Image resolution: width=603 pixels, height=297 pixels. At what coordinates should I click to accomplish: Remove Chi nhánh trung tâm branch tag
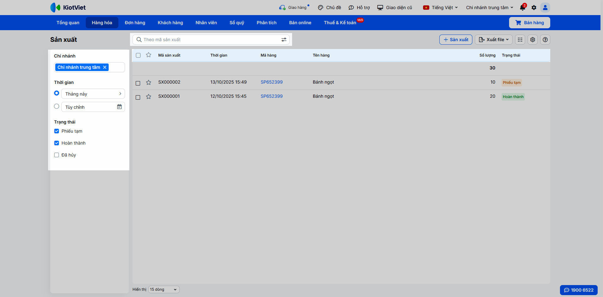pos(105,67)
